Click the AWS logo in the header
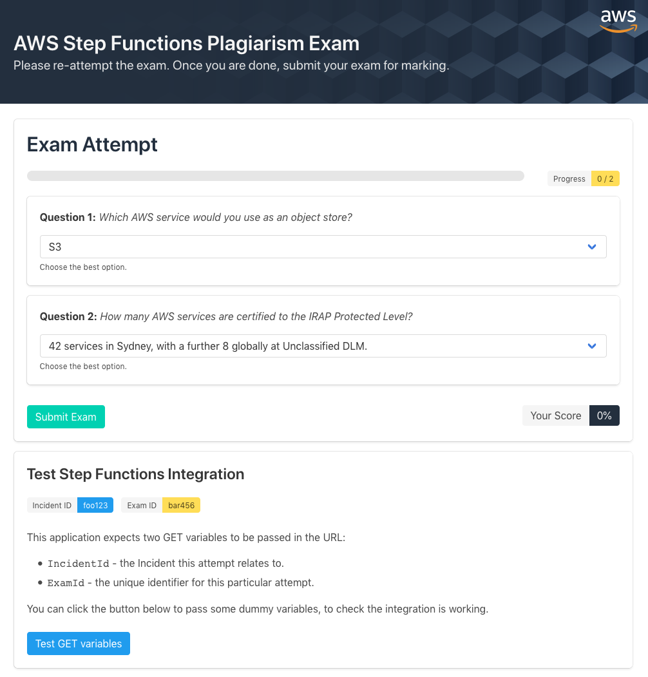The height and width of the screenshot is (677, 648). point(618,21)
